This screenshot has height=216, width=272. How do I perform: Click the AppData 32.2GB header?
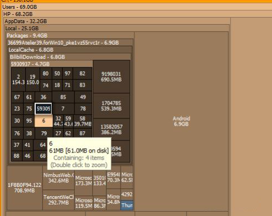click(x=26, y=21)
